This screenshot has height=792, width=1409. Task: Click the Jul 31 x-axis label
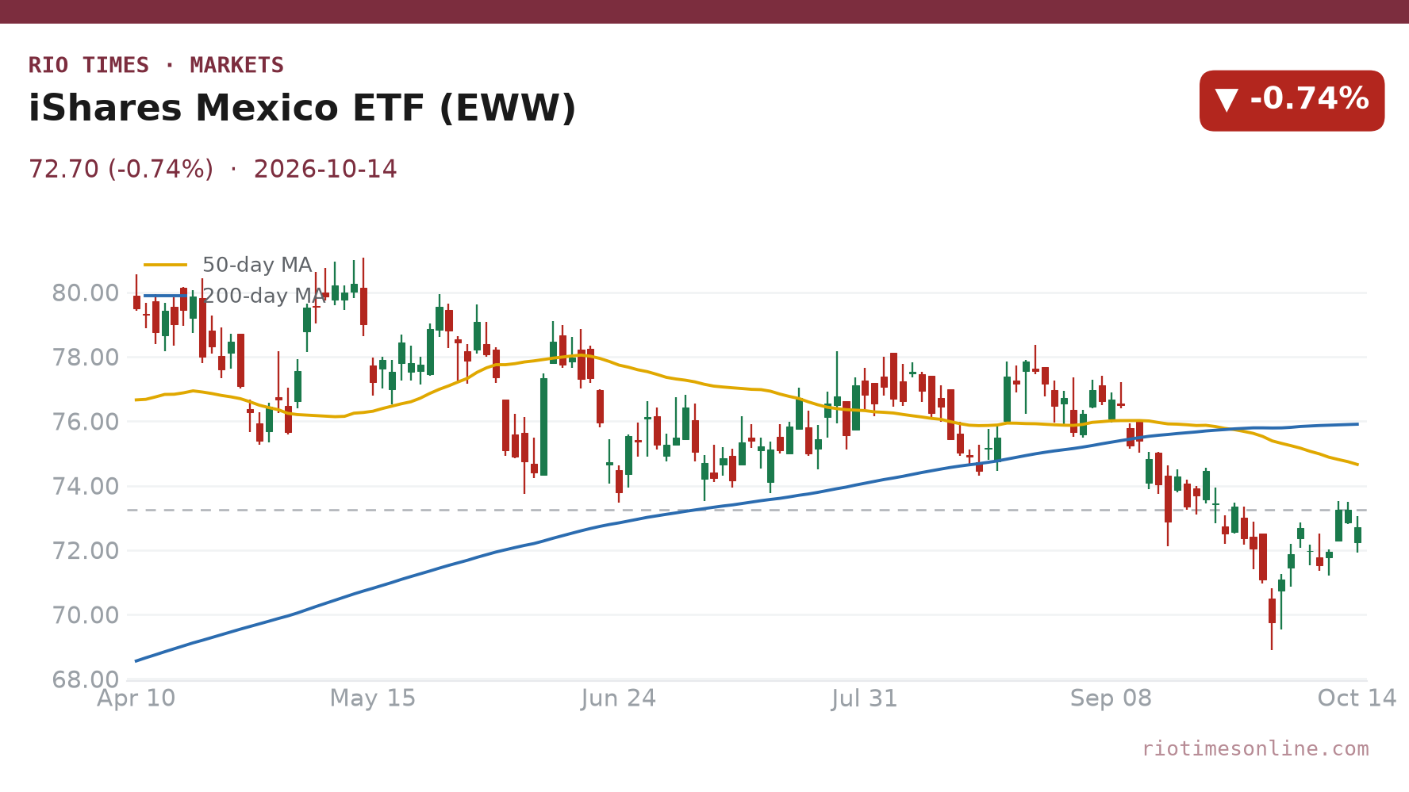click(865, 698)
